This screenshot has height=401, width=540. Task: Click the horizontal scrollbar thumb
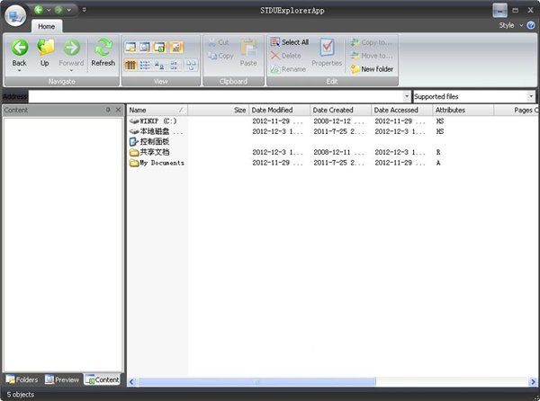[x=256, y=382]
